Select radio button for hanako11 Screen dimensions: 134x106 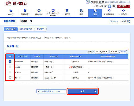click(x=10, y=61)
